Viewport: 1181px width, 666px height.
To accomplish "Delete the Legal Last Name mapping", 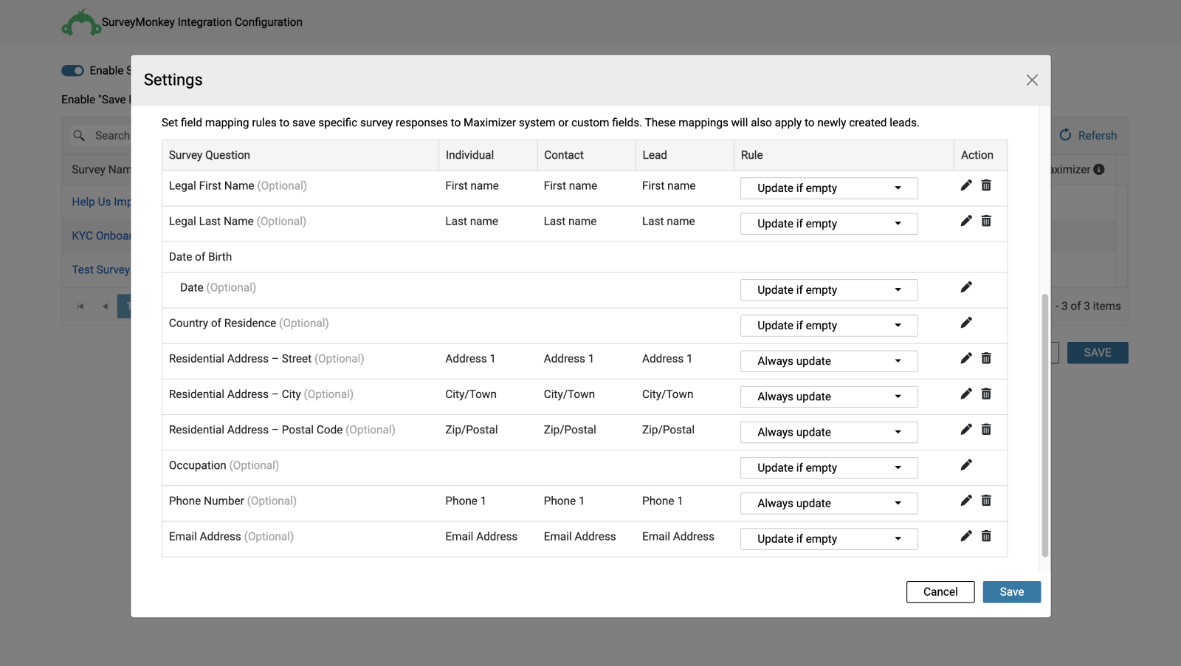I will click(x=986, y=221).
